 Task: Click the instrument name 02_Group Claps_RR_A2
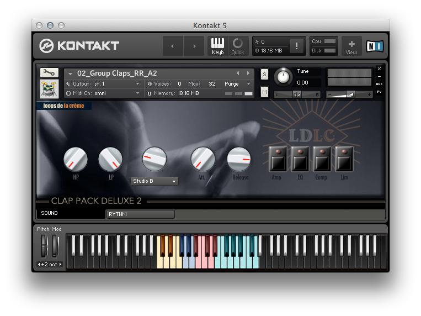(x=117, y=73)
